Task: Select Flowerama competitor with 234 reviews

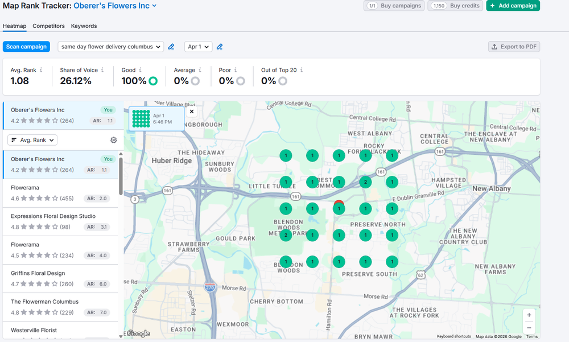Action: (x=61, y=250)
